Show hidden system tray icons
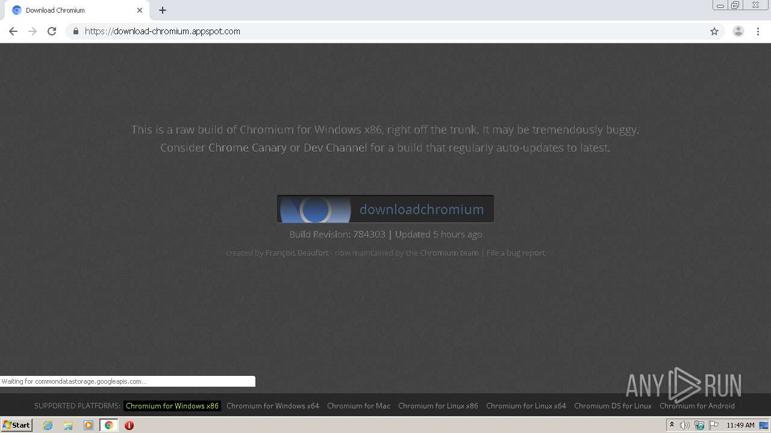The height and width of the screenshot is (433, 771). 672,425
